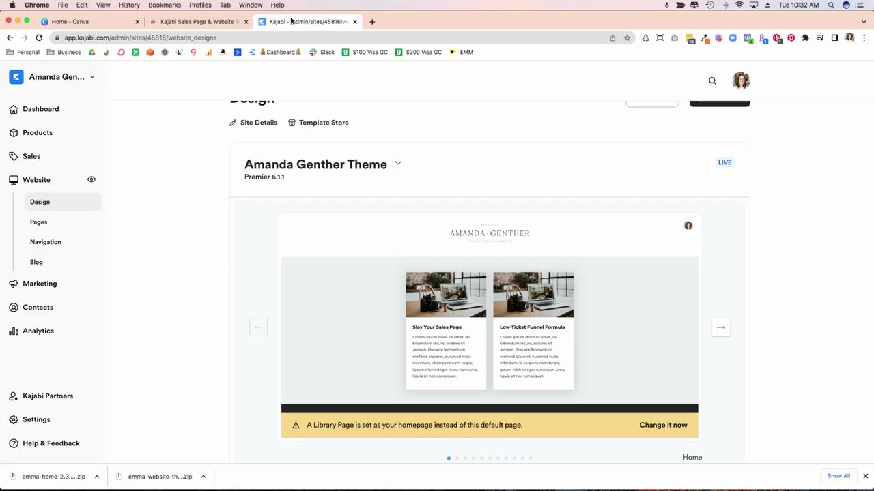874x491 pixels.
Task: Open the $300 Visa GC bookmark
Action: point(419,53)
